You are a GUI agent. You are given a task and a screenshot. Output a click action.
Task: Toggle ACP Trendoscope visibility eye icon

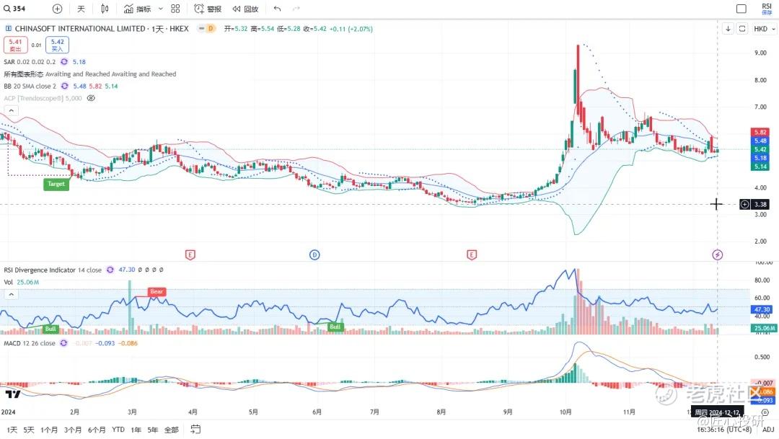pos(91,98)
